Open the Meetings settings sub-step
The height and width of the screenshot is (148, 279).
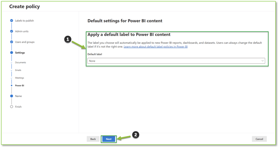point(19,78)
